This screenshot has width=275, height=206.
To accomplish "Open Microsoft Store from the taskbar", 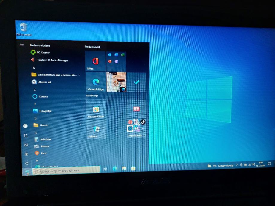I will tap(133, 169).
